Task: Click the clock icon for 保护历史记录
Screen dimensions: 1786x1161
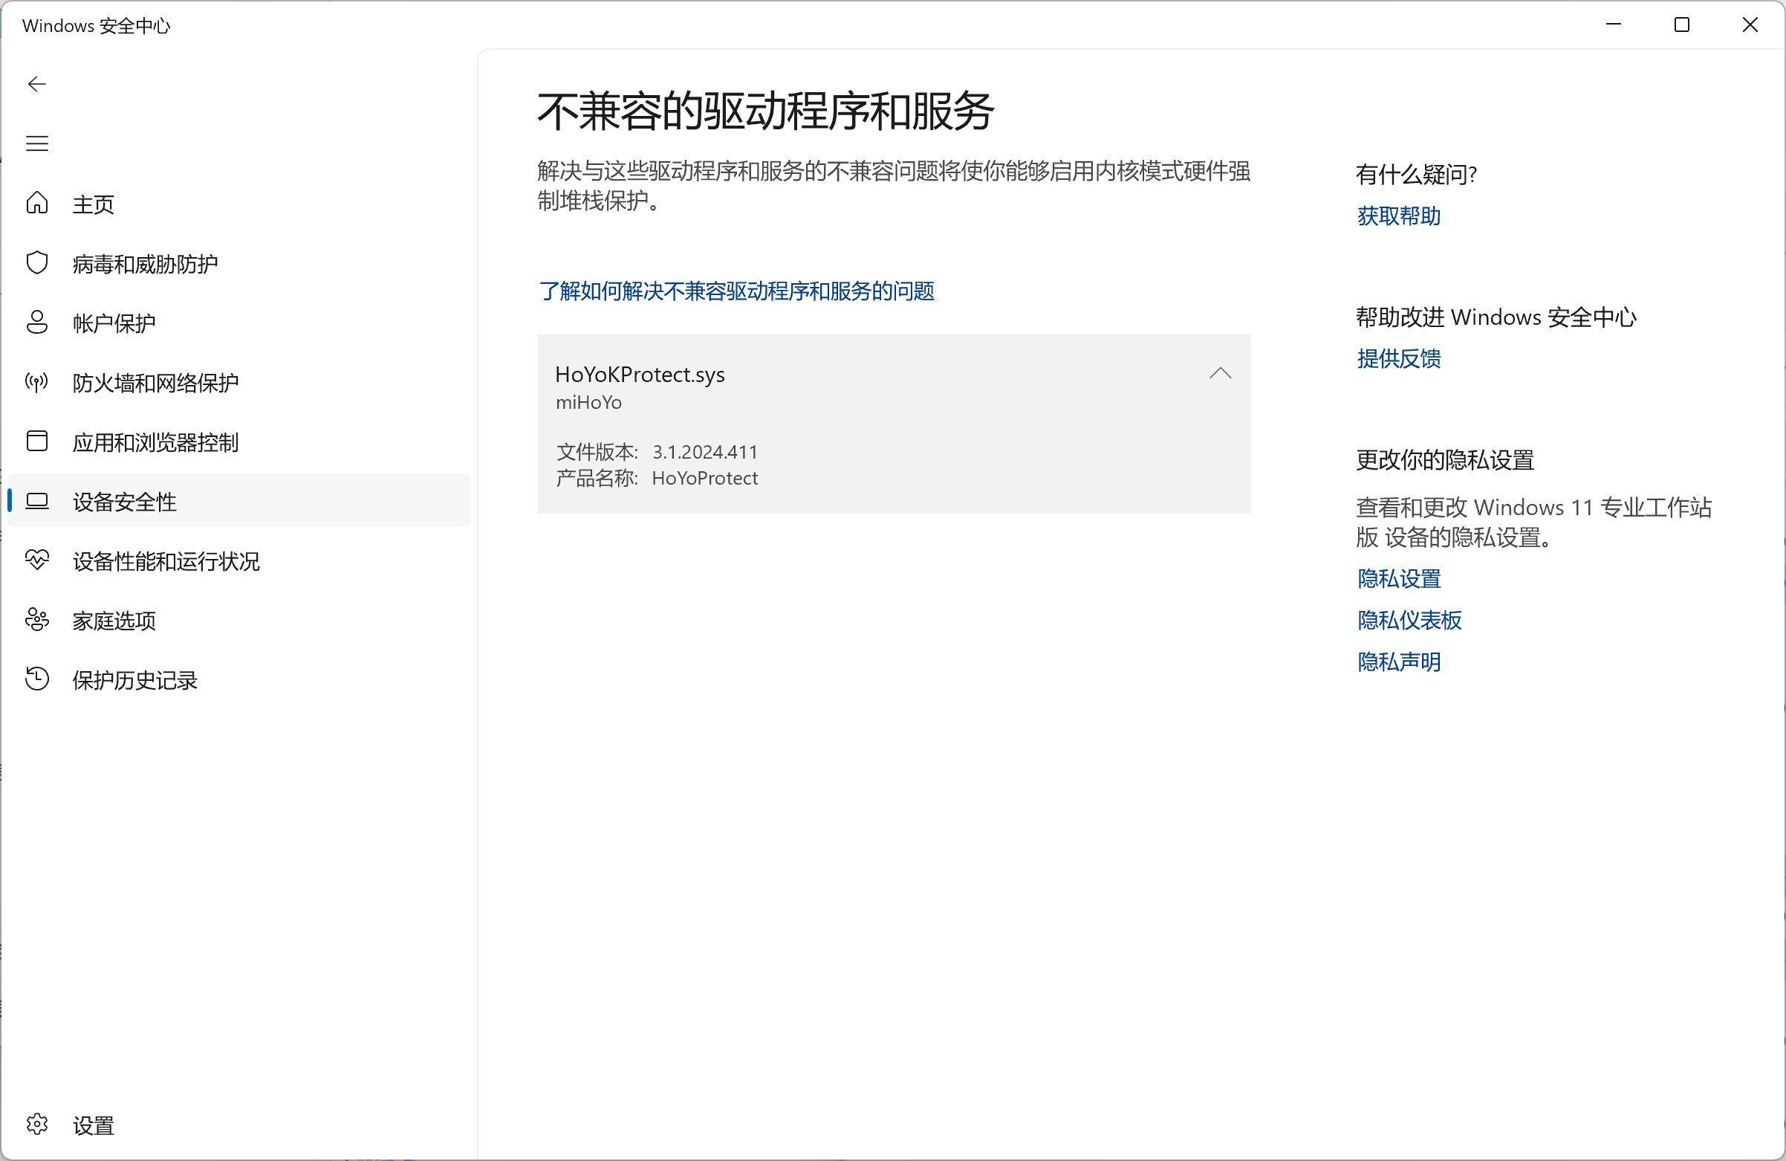Action: [36, 679]
